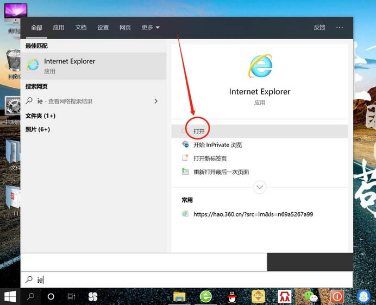Click the gold GW icon on taskbar
This screenshot has height=305, width=376.
[258, 297]
